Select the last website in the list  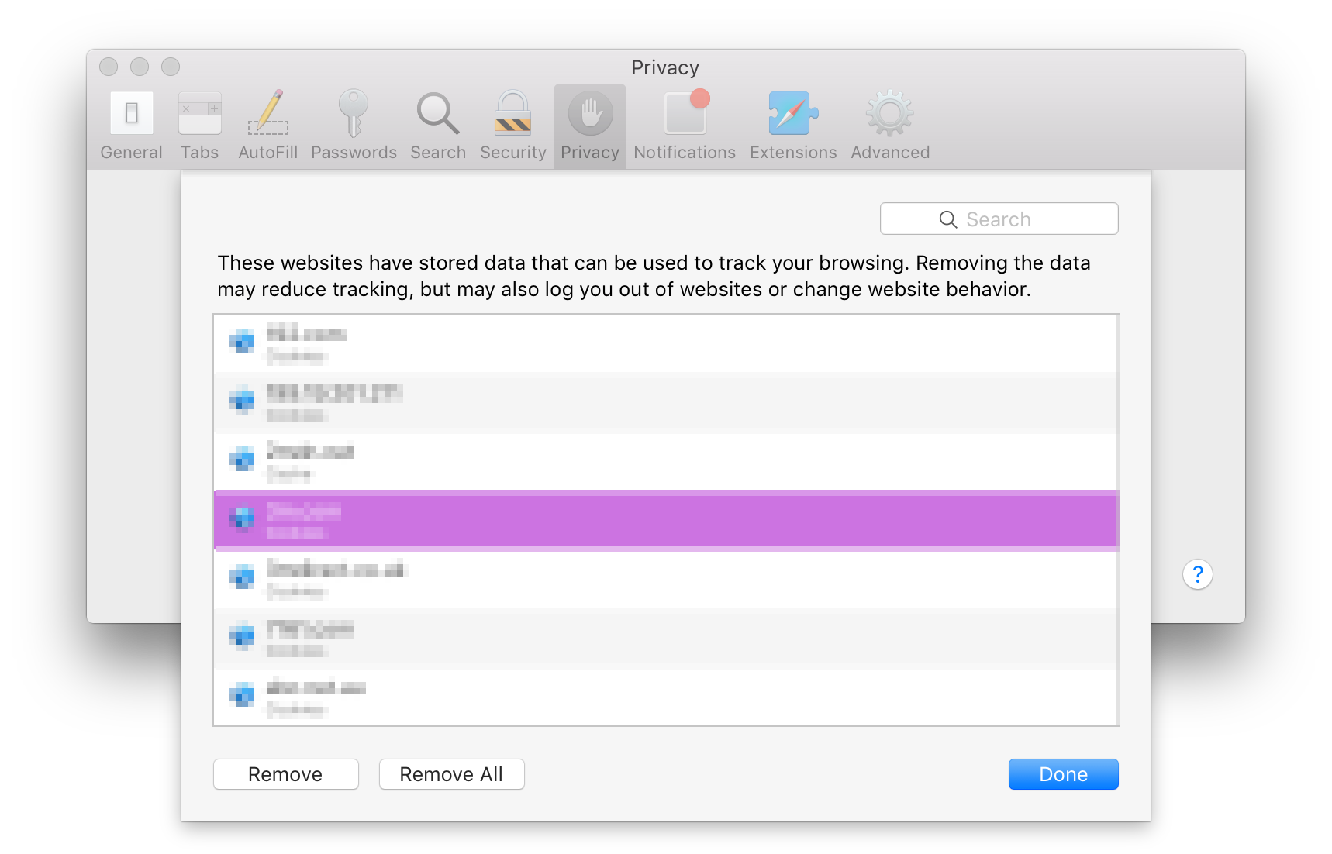pyautogui.click(x=666, y=696)
